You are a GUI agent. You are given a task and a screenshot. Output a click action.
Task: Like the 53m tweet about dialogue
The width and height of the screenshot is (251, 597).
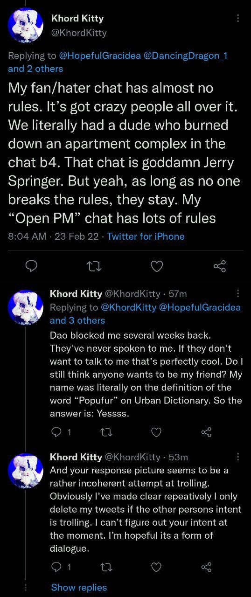tap(157, 567)
